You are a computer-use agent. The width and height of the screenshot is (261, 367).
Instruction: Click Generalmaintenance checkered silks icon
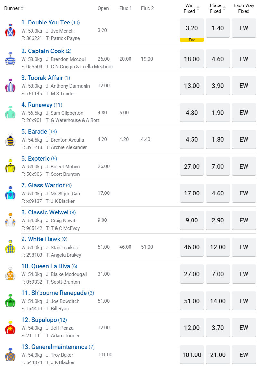10,354
